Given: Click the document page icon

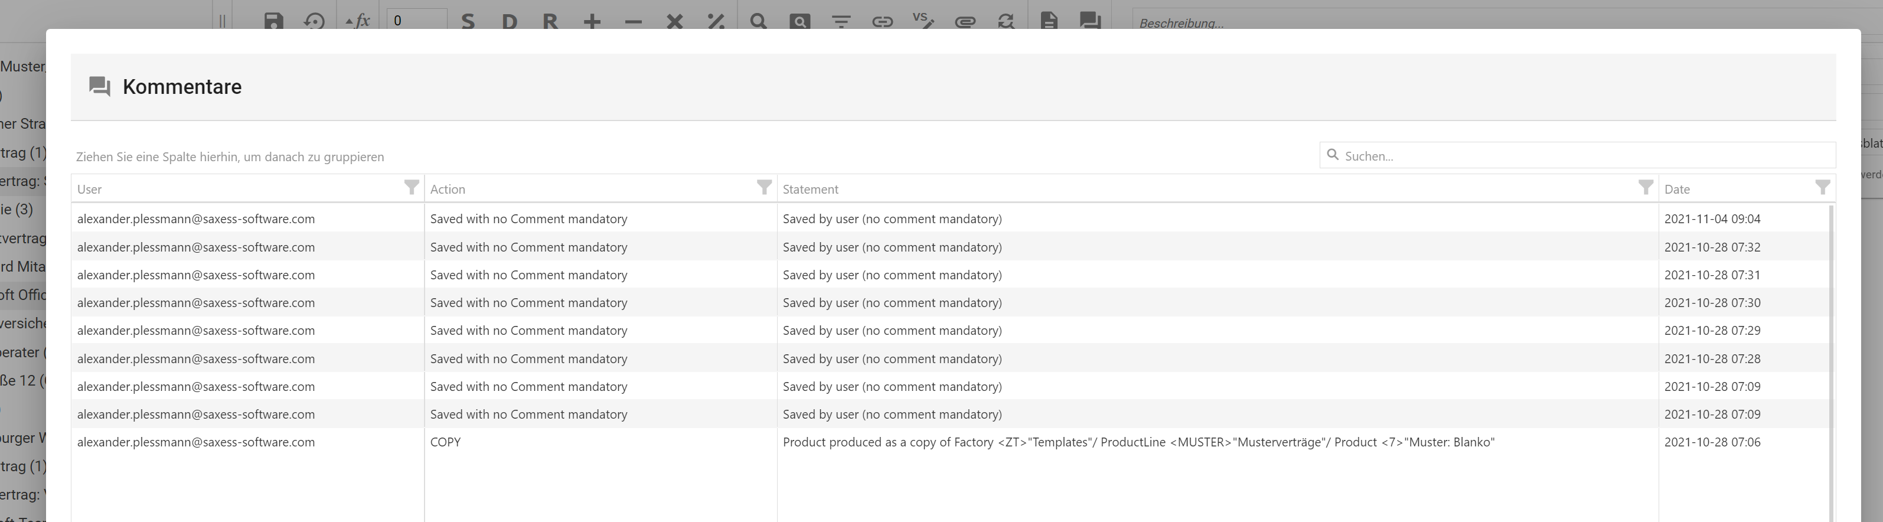Looking at the screenshot, I should coord(1048,21).
